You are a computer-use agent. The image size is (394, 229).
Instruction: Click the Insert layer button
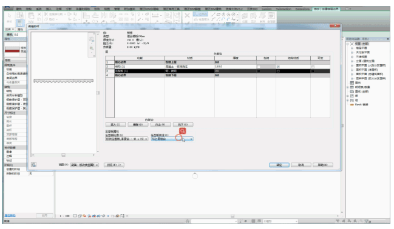click(115, 124)
